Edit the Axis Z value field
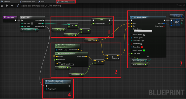This screenshot has height=99, width=186. point(72,64)
